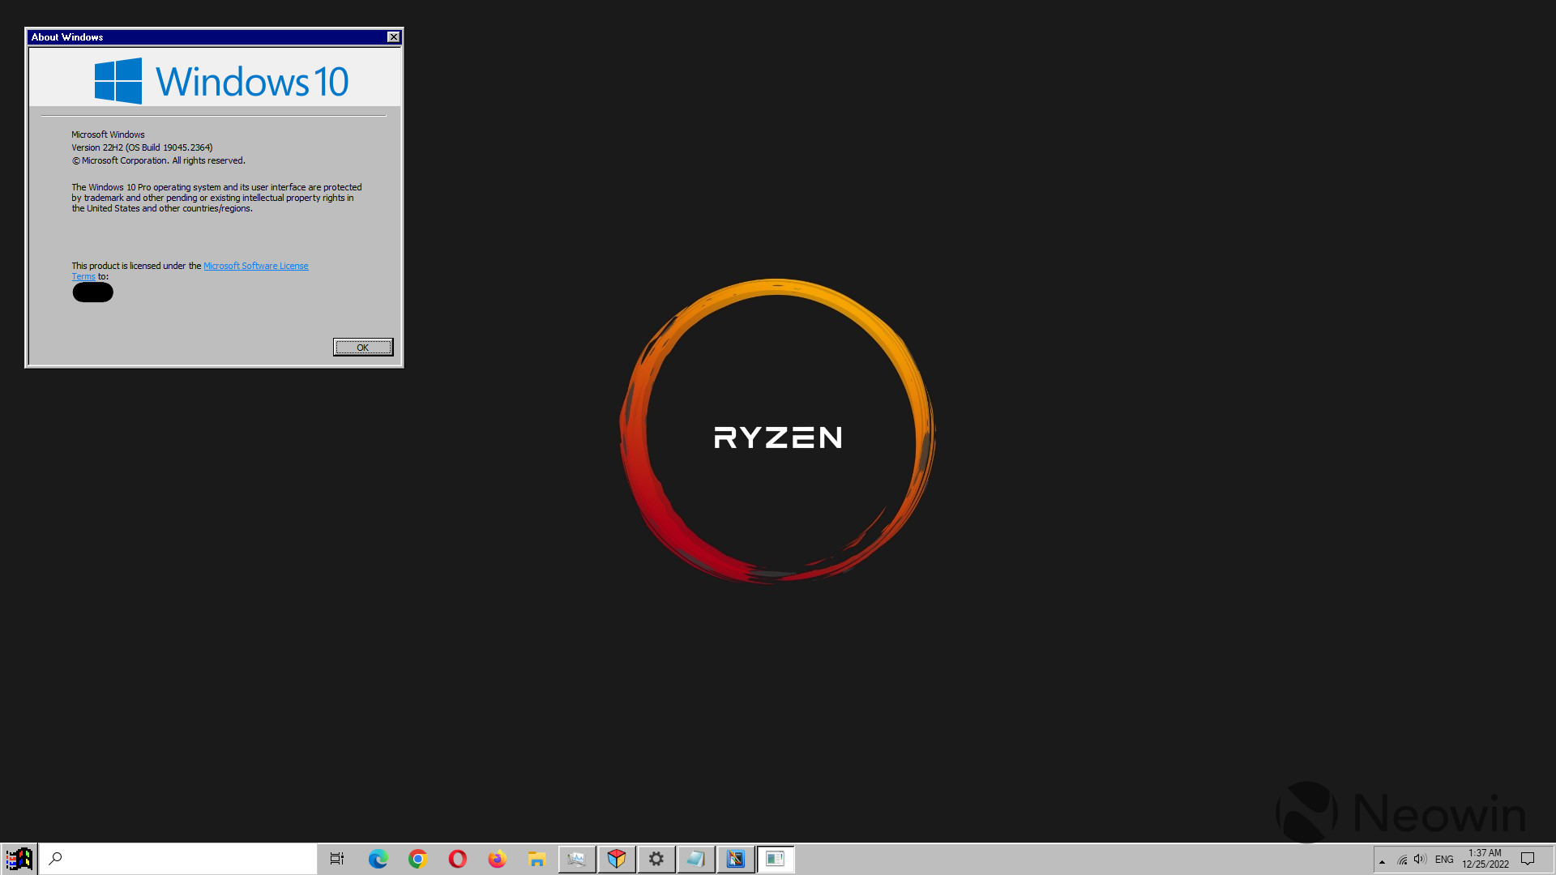This screenshot has width=1556, height=875.
Task: Switch to the colorful cube app taskbar button
Action: (x=617, y=859)
